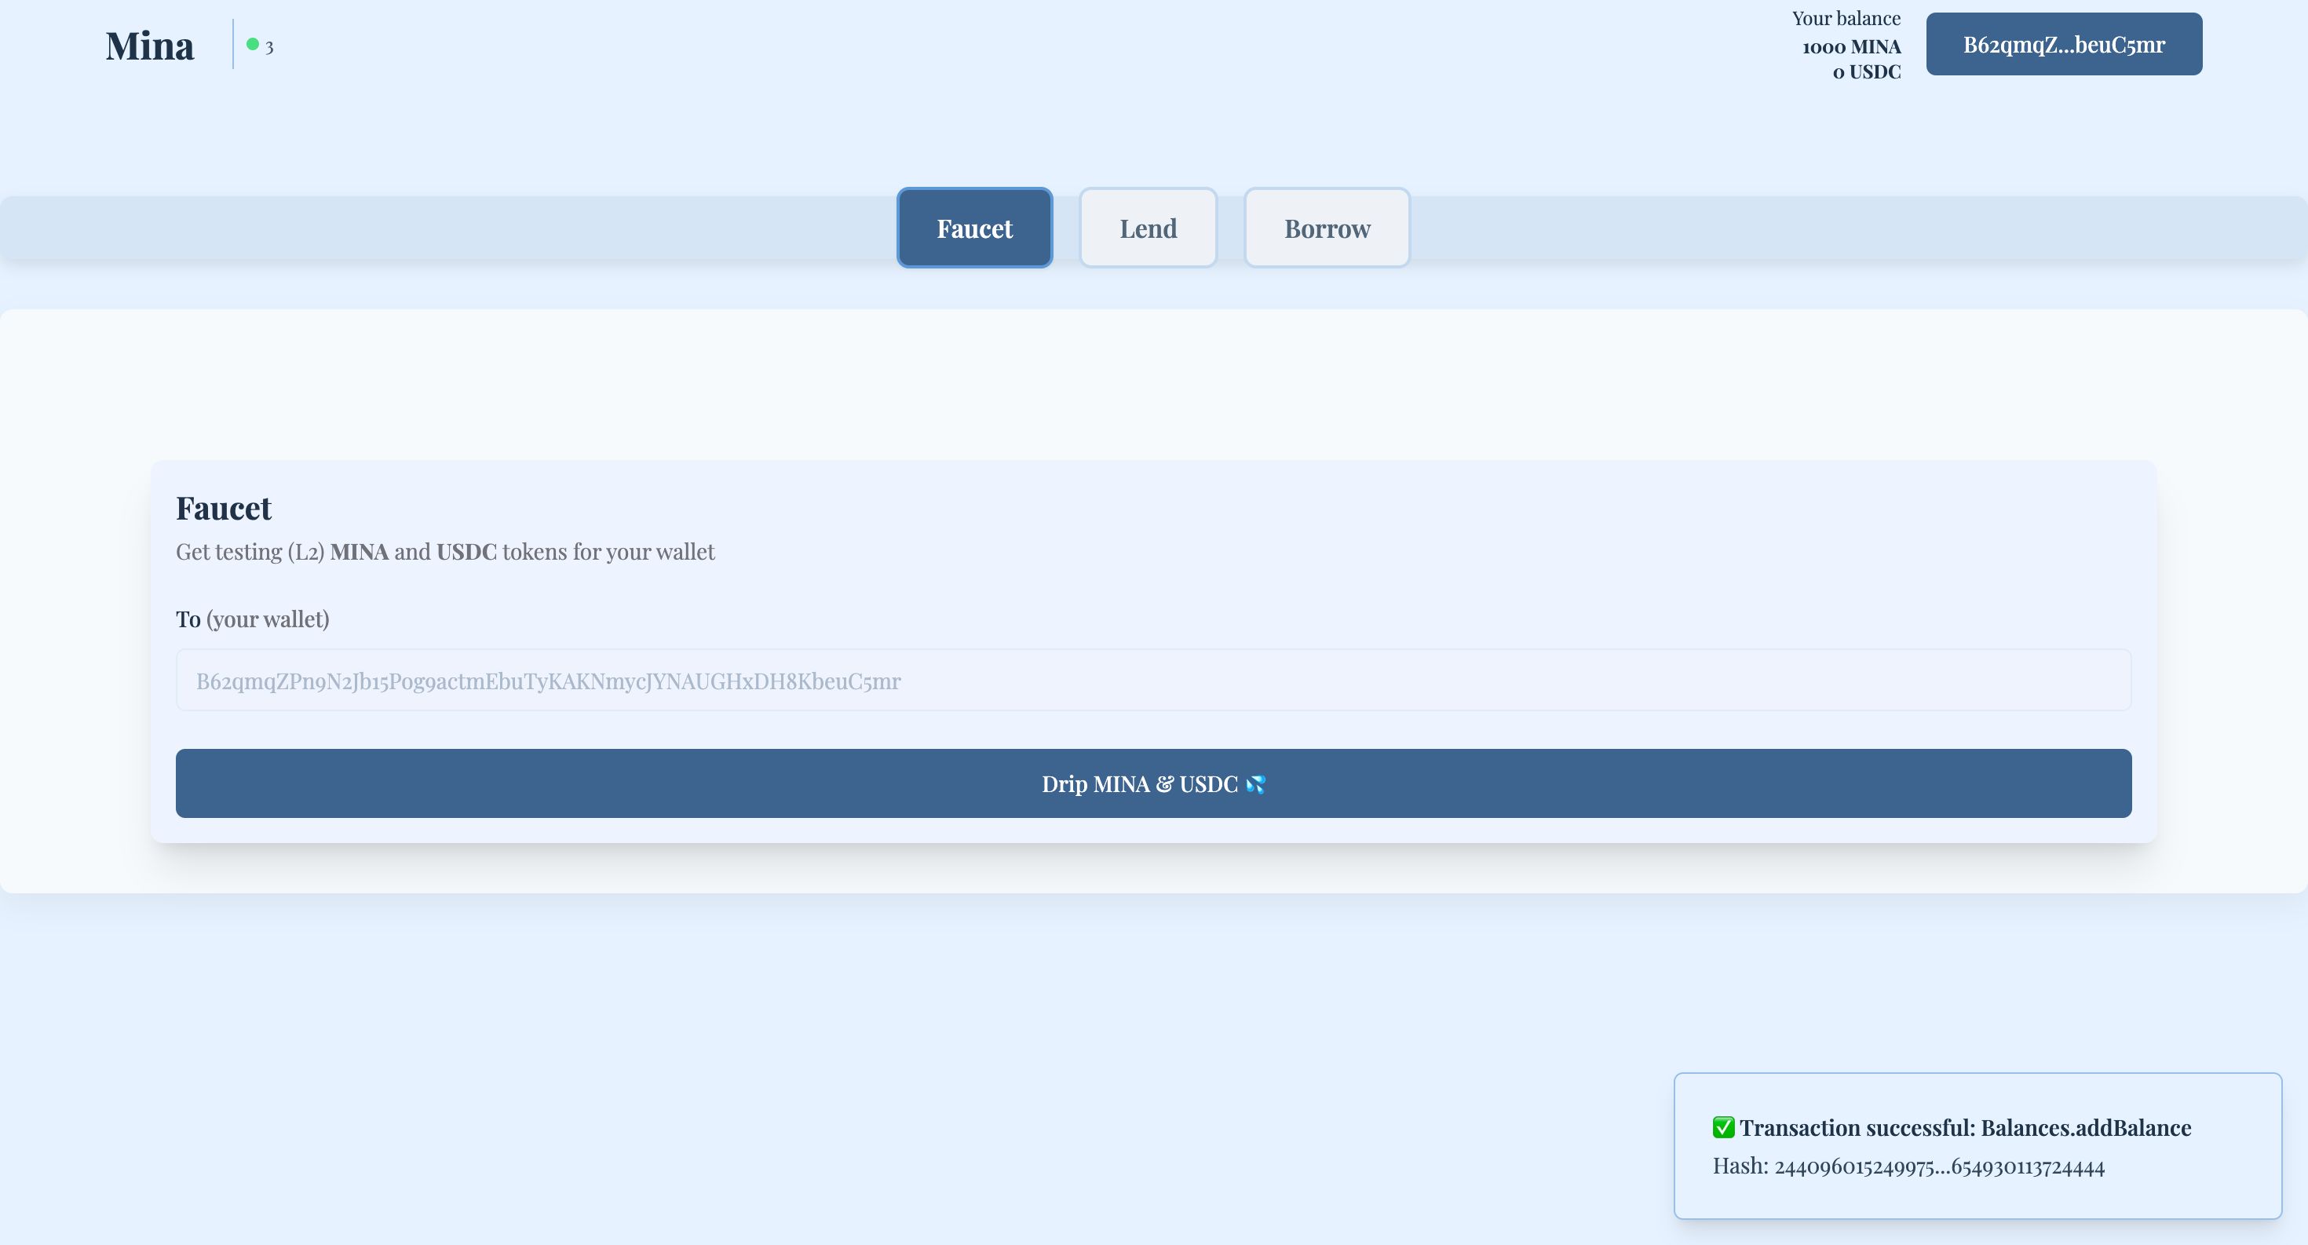Switch to the Lend tab
This screenshot has height=1245, width=2308.
point(1148,228)
